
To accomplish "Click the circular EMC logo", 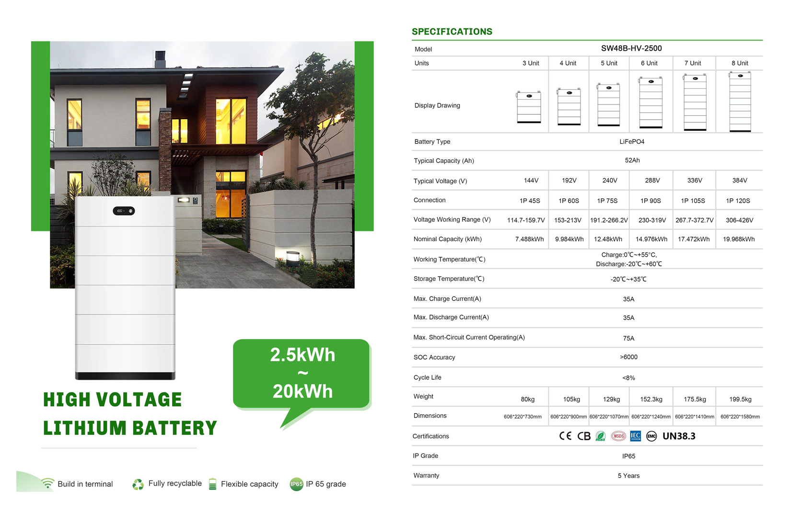I will point(651,436).
